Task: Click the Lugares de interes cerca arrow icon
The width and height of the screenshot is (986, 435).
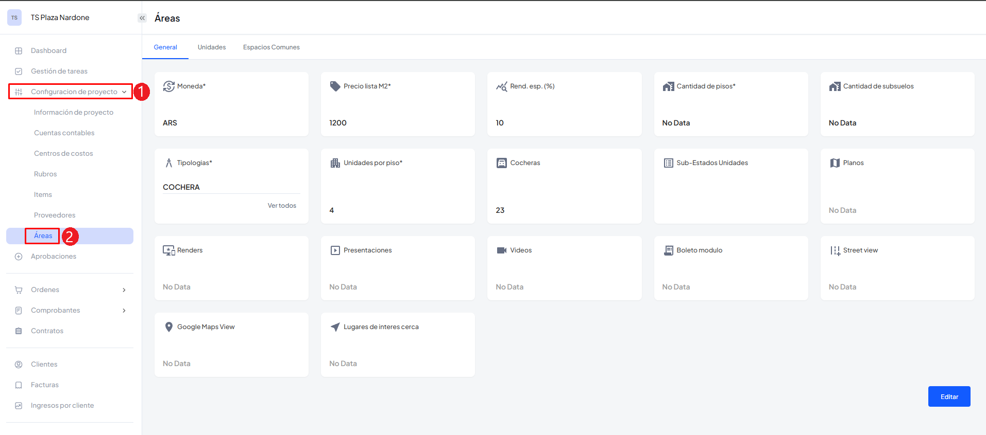Action: [x=335, y=327]
